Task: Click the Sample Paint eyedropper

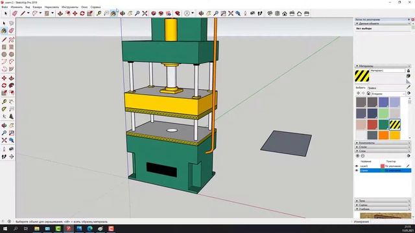Action: point(409,87)
